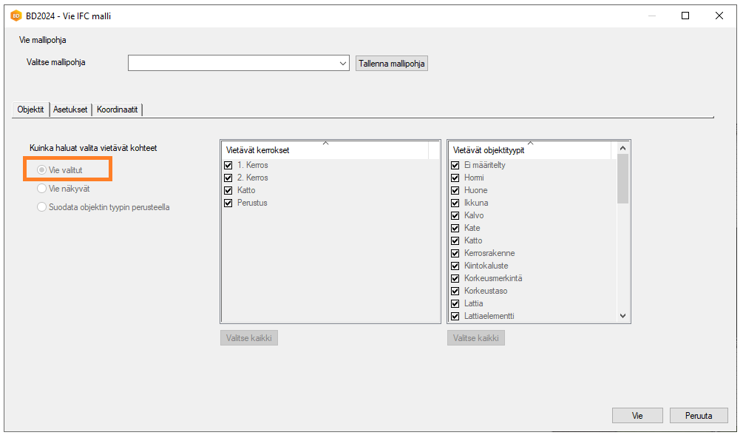Choose Suodata objektin tyypin perusteella
The height and width of the screenshot is (438, 743).
pyautogui.click(x=42, y=207)
